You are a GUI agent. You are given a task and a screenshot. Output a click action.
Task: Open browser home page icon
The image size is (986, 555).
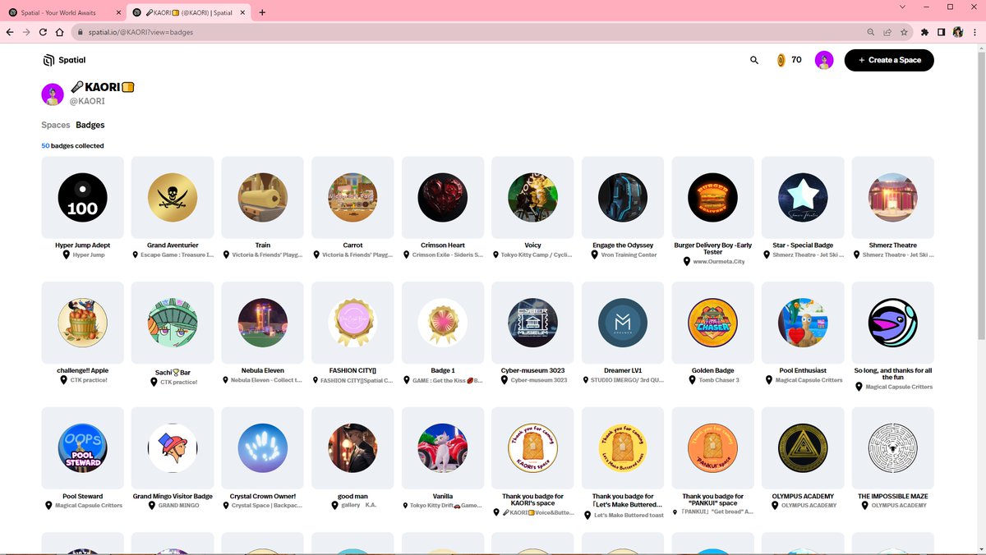[60, 32]
